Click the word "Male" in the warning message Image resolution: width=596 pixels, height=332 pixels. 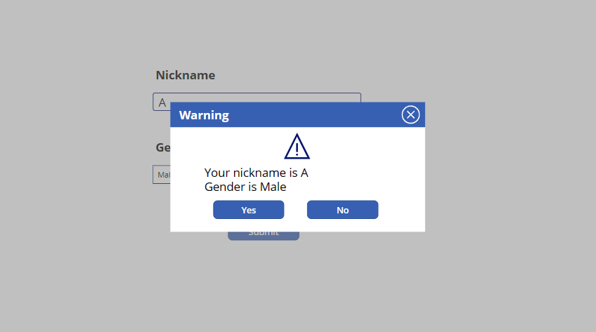(x=273, y=187)
